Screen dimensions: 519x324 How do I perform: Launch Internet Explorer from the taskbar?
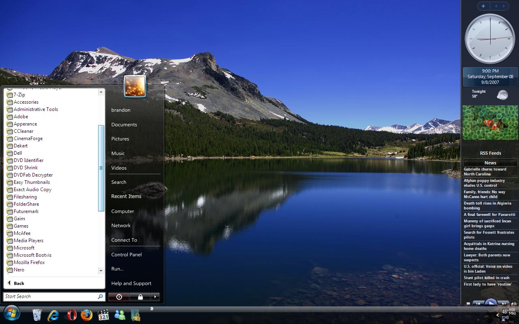click(x=53, y=315)
